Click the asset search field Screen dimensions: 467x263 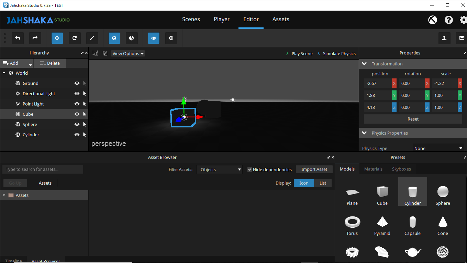(x=43, y=169)
